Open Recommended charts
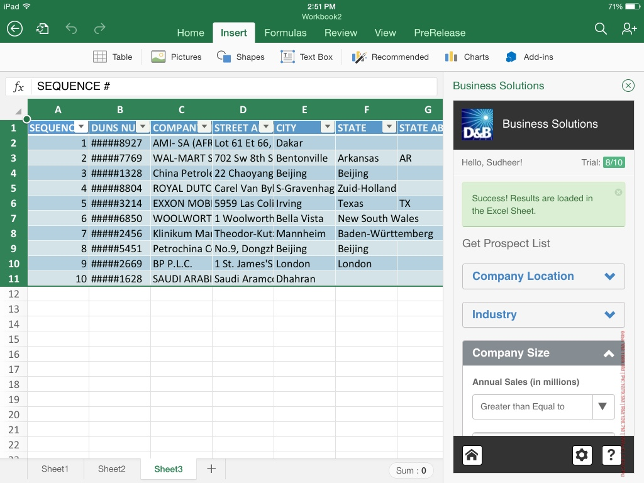Viewport: 644px width, 483px height. pyautogui.click(x=390, y=57)
